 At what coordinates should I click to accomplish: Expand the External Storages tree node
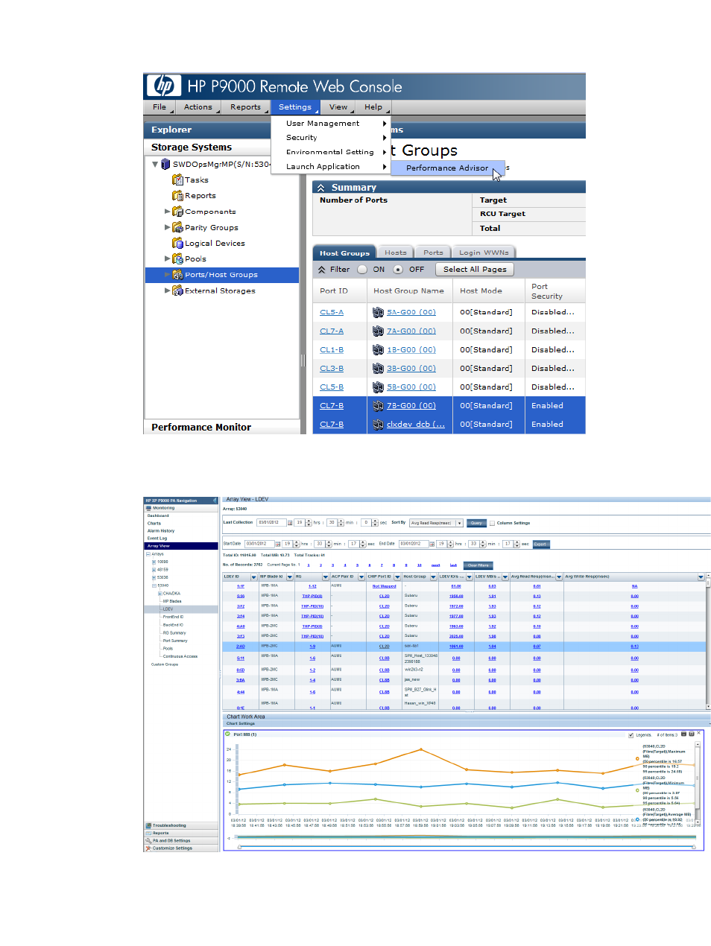coord(167,291)
